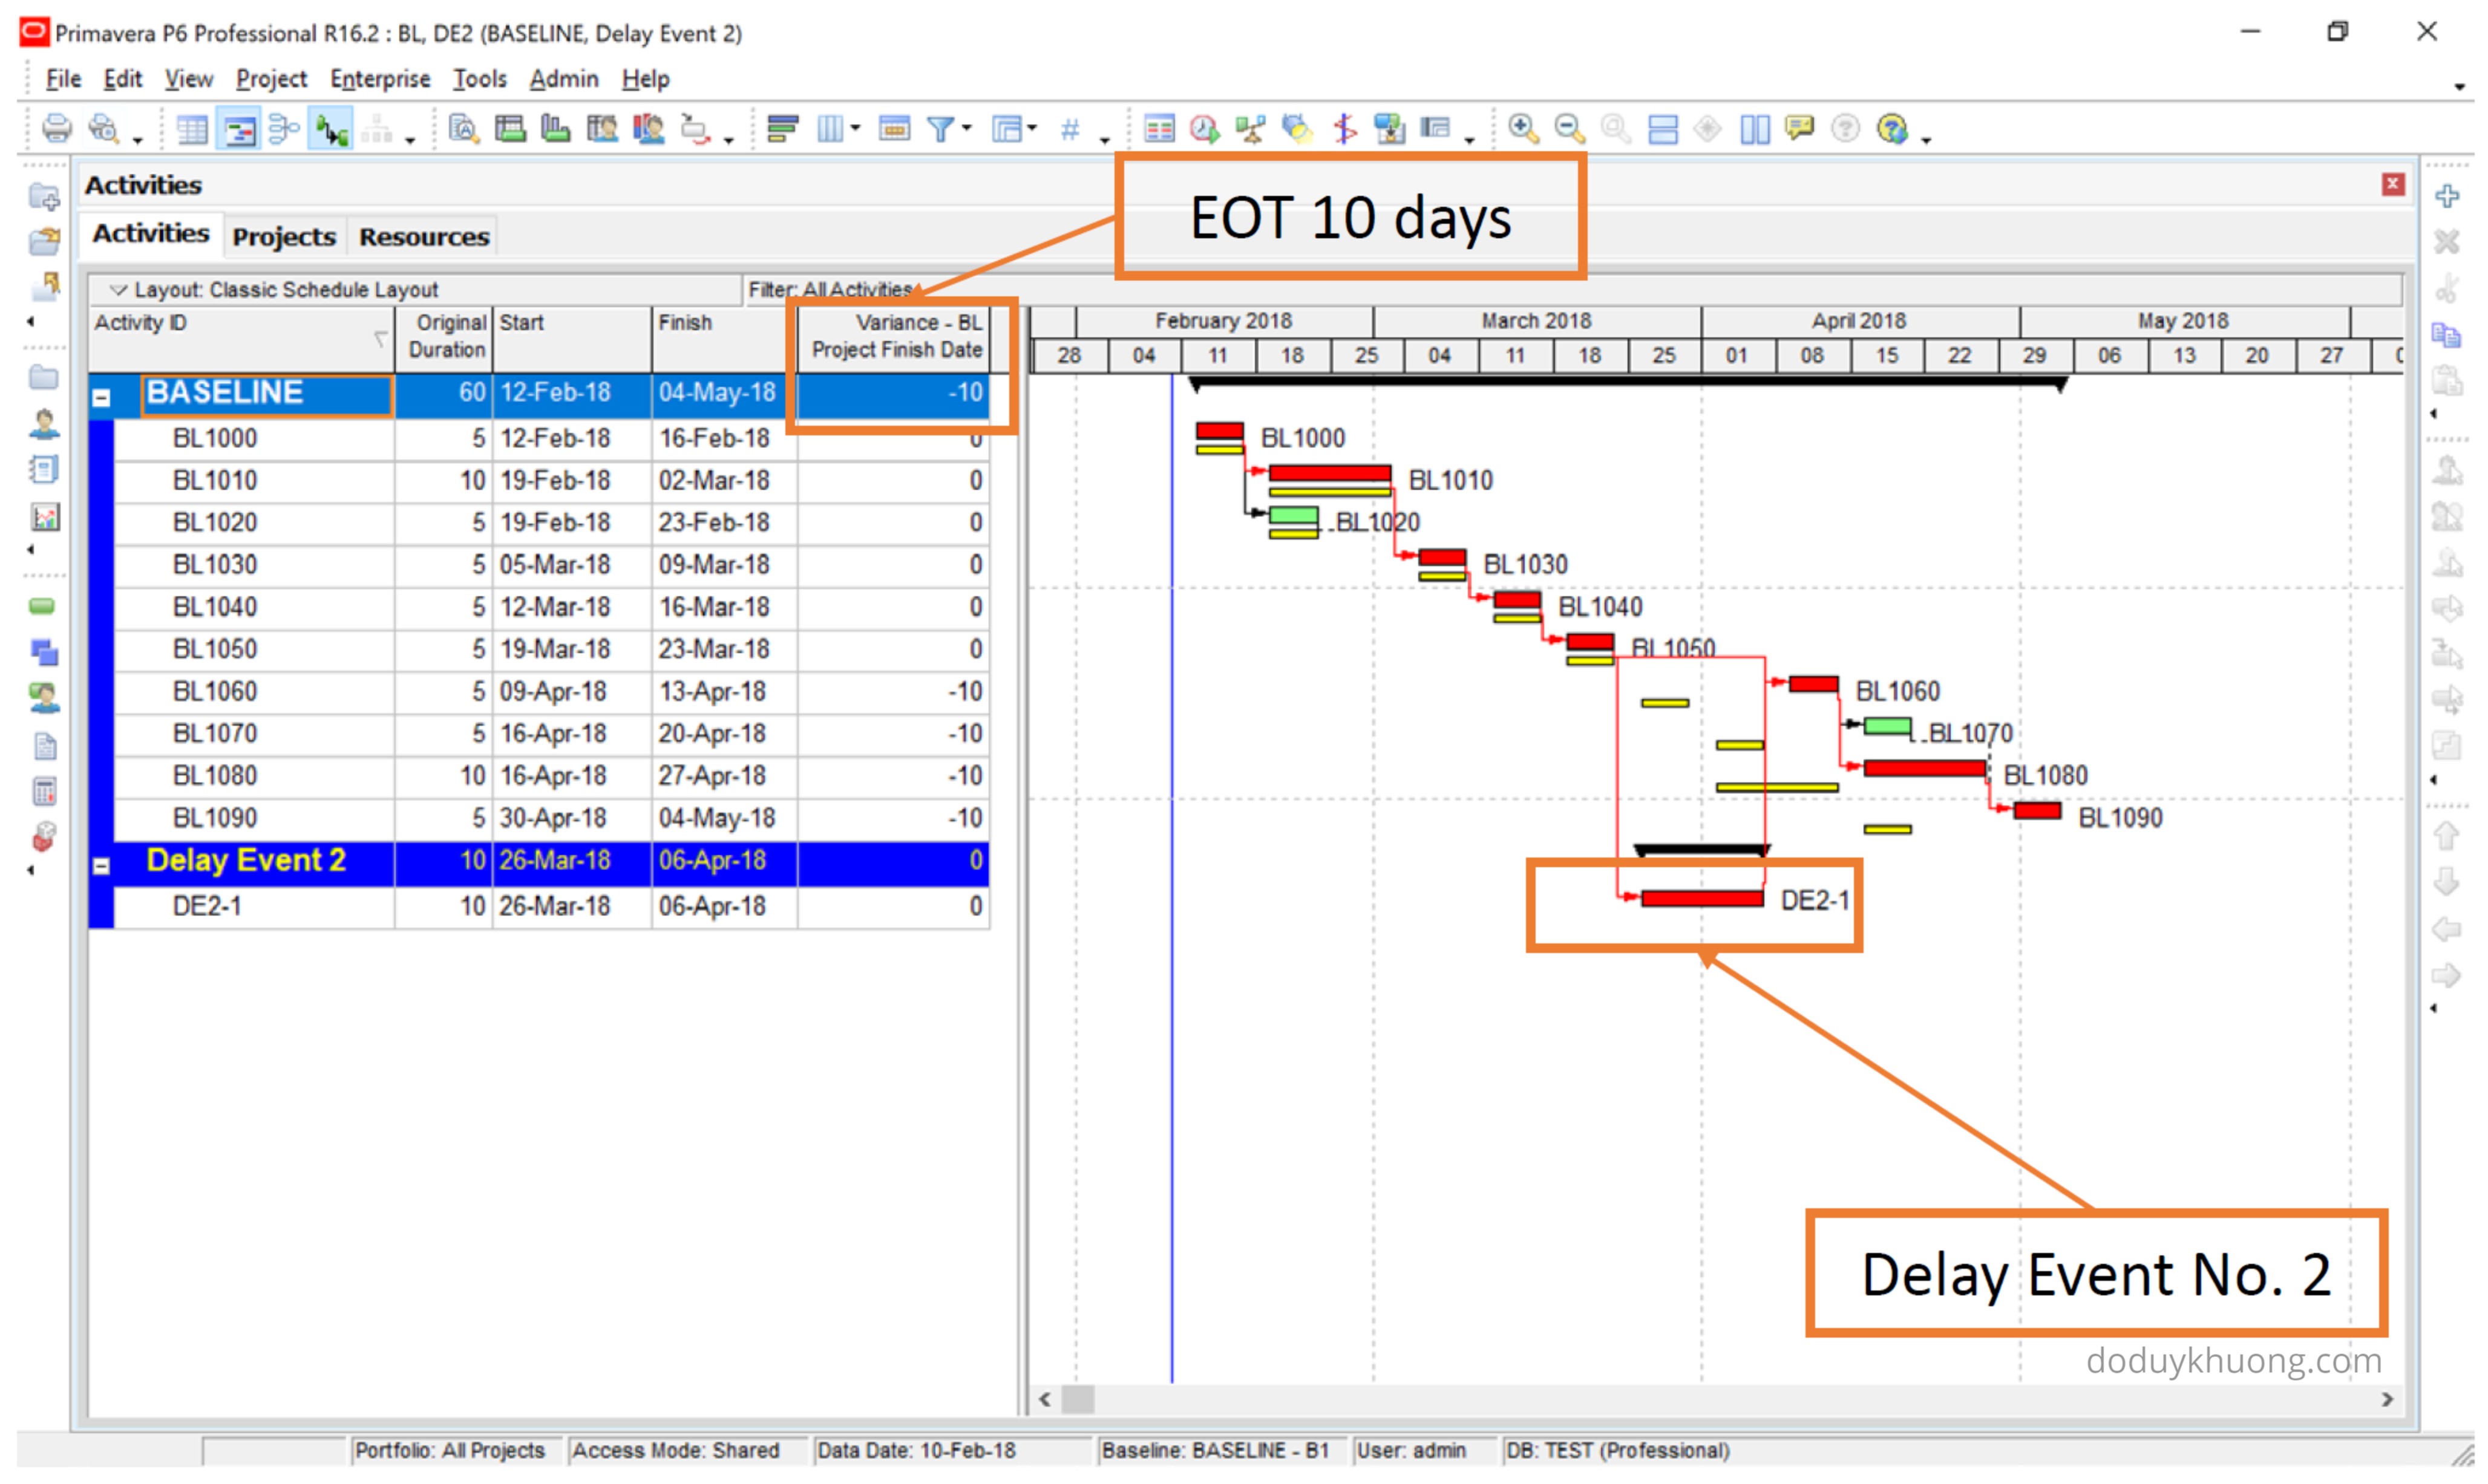The width and height of the screenshot is (2488, 1484).
Task: Click the Gantt horizontal scrollbar right arrow
Action: click(2387, 1399)
